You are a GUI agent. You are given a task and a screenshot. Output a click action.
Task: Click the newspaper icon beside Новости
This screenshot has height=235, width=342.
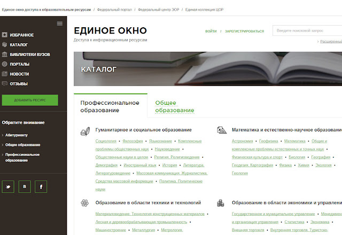tap(5, 74)
